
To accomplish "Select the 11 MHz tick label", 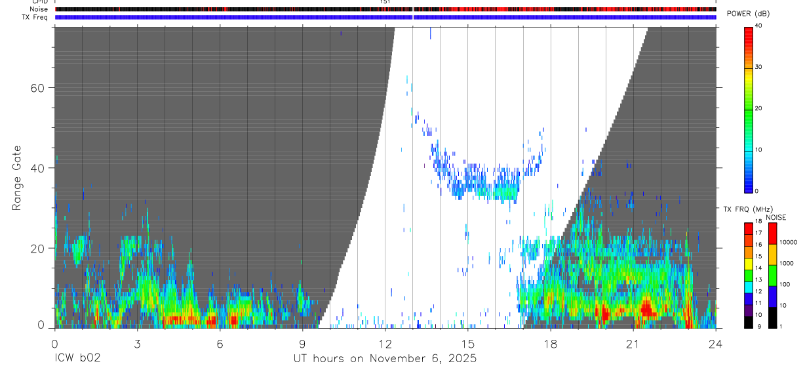I will point(758,303).
